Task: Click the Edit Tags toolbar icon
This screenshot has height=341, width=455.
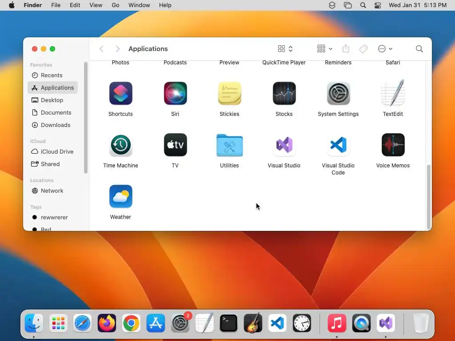Action: click(x=363, y=49)
